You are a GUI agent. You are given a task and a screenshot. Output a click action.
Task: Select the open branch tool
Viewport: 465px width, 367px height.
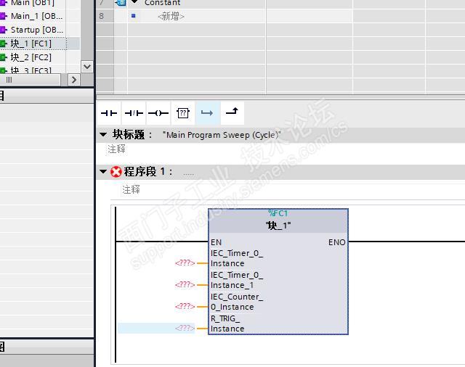pos(207,113)
